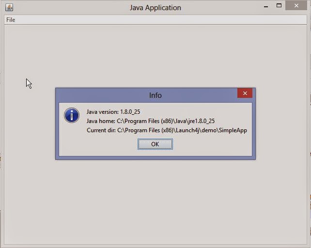Click the Java icon in the title bar

coord(9,7)
